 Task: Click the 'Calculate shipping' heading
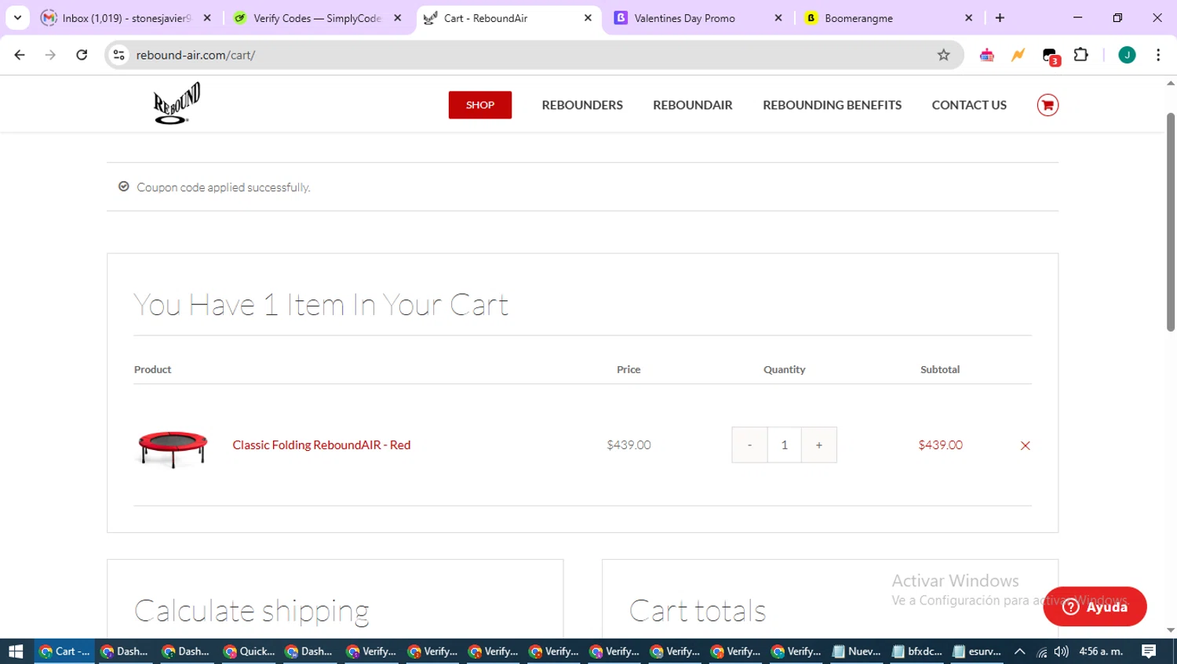252,611
